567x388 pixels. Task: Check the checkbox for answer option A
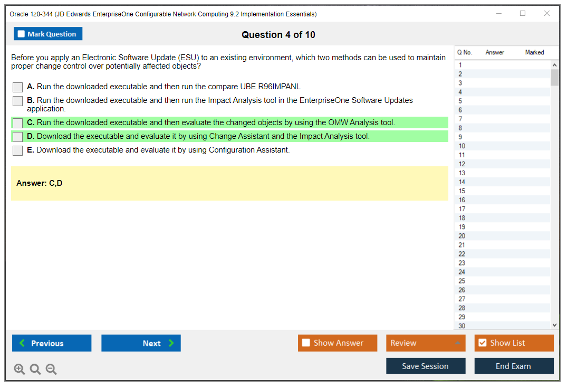point(17,87)
